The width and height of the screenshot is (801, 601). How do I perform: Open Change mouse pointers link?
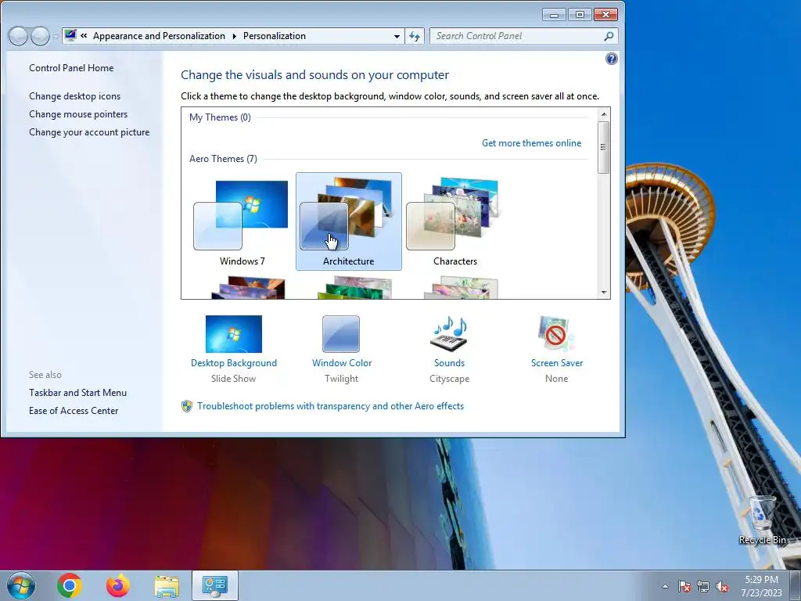pyautogui.click(x=78, y=114)
